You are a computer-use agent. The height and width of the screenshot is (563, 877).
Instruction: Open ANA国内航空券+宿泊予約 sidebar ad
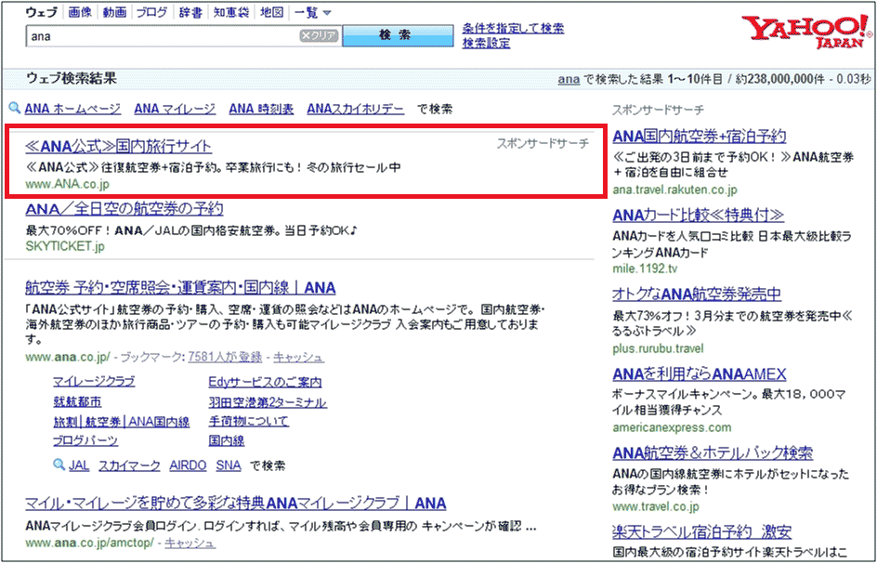[700, 137]
